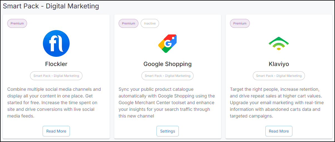Open Google Shopping Settings
Screen dimensions: 335x142
pyautogui.click(x=168, y=131)
